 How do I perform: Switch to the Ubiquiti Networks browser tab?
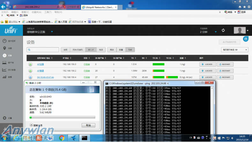point(99,7)
